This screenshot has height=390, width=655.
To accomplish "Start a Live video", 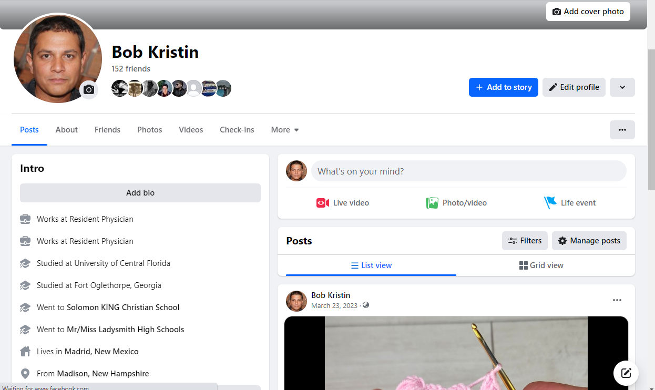I will point(343,203).
